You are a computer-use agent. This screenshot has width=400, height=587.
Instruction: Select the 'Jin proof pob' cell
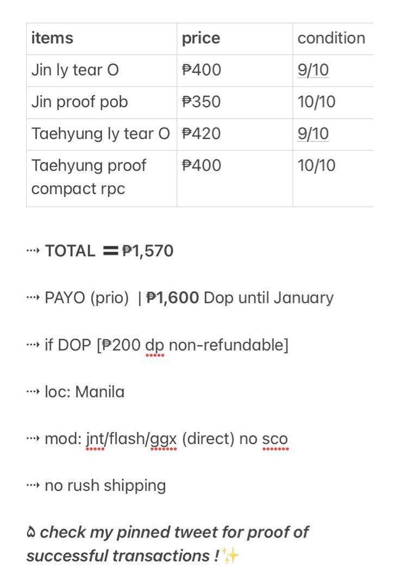[102, 103]
